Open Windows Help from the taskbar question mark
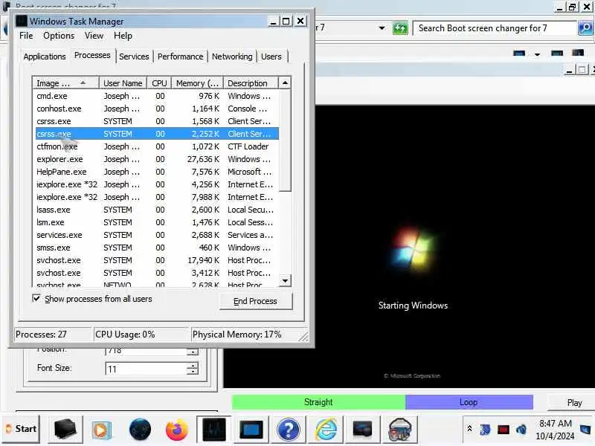The height and width of the screenshot is (446, 595). [288, 430]
